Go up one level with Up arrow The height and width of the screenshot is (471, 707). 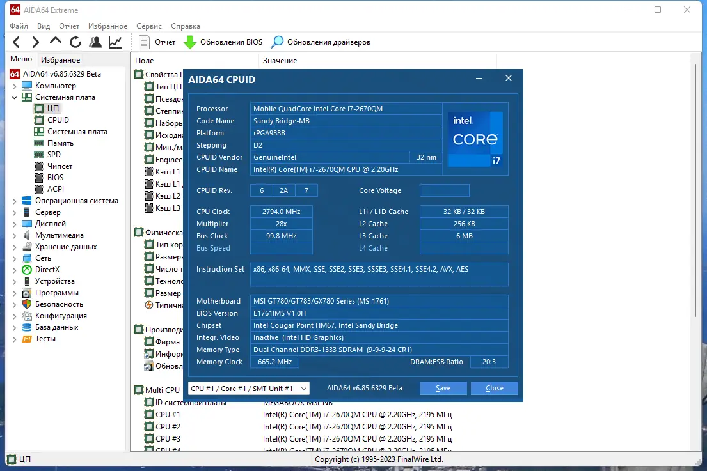pyautogui.click(x=56, y=42)
